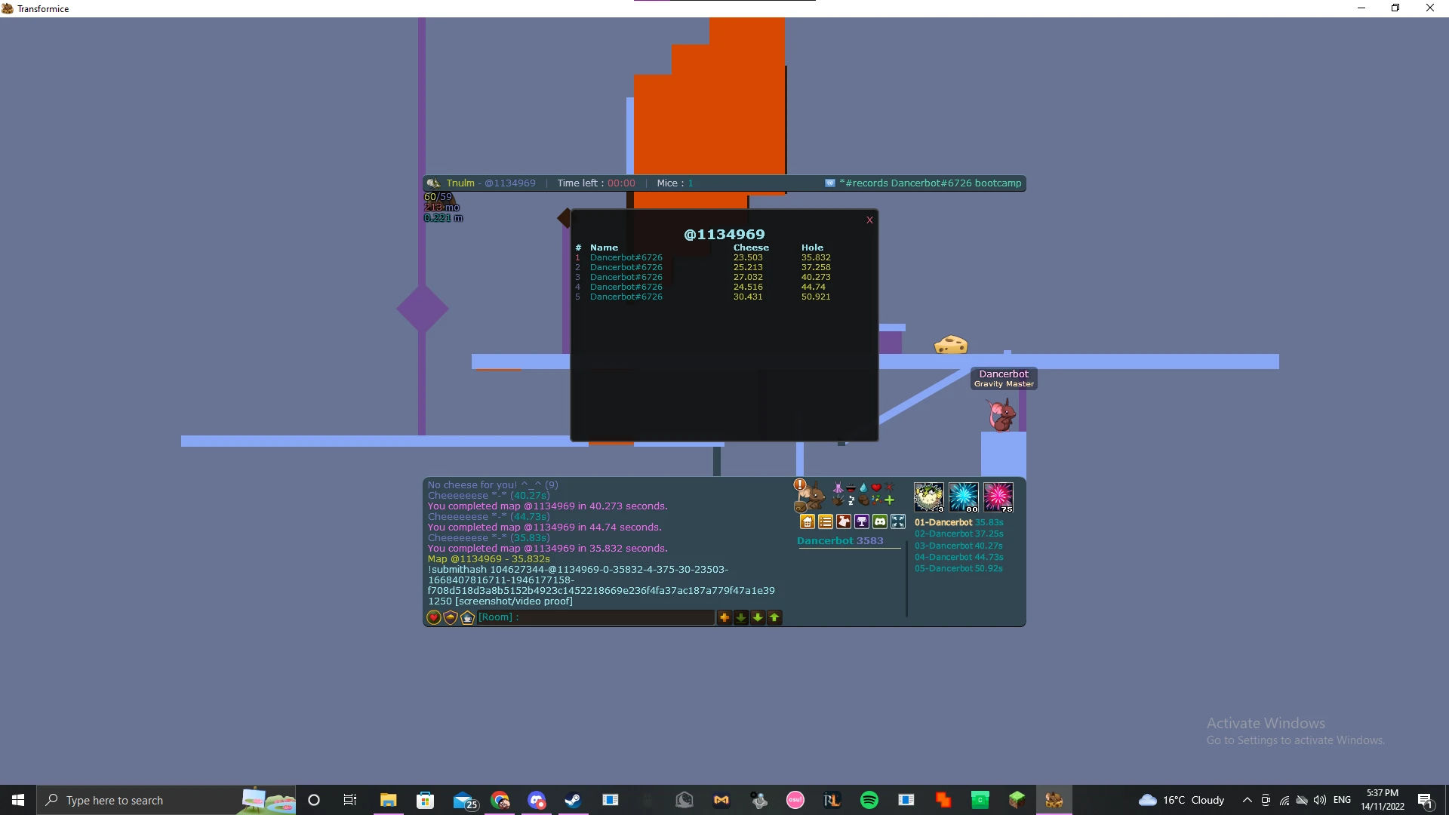
Task: Open Steam from the taskbar
Action: pos(574,800)
